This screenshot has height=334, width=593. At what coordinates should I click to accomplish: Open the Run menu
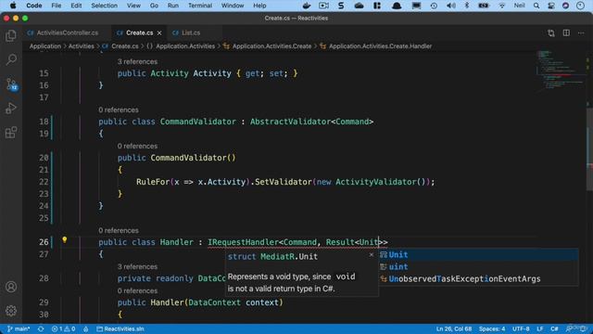(173, 6)
